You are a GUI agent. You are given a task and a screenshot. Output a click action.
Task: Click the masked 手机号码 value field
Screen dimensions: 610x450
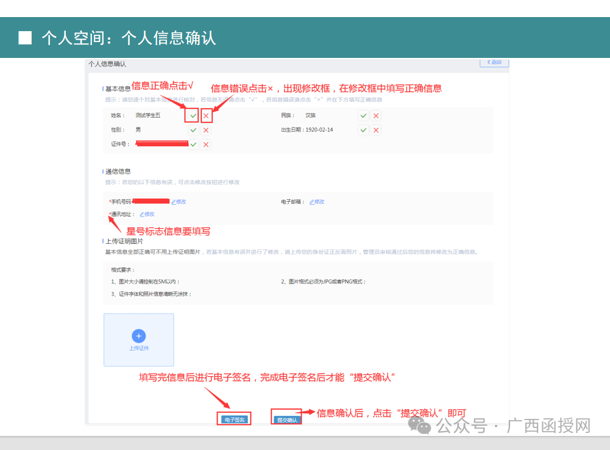151,201
